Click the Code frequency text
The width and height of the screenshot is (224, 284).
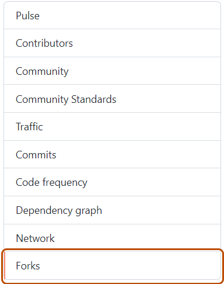coord(51,183)
